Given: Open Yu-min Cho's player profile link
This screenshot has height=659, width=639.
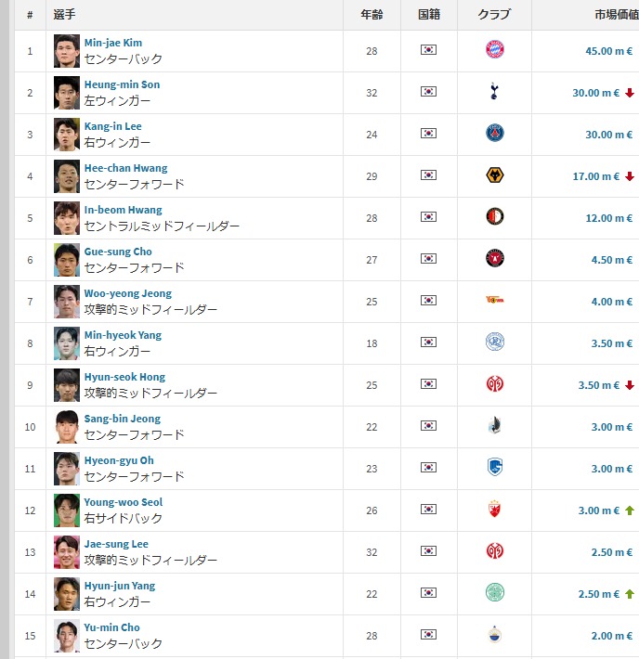Looking at the screenshot, I should (111, 627).
